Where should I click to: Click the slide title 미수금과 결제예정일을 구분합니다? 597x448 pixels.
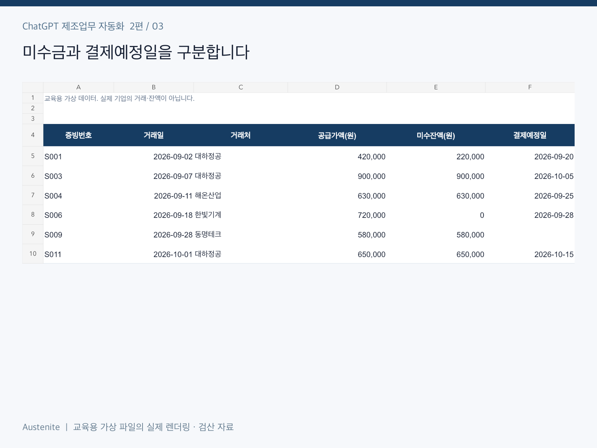pos(136,52)
